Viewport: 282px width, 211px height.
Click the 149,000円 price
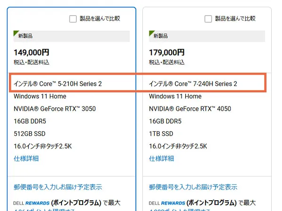tap(31, 53)
